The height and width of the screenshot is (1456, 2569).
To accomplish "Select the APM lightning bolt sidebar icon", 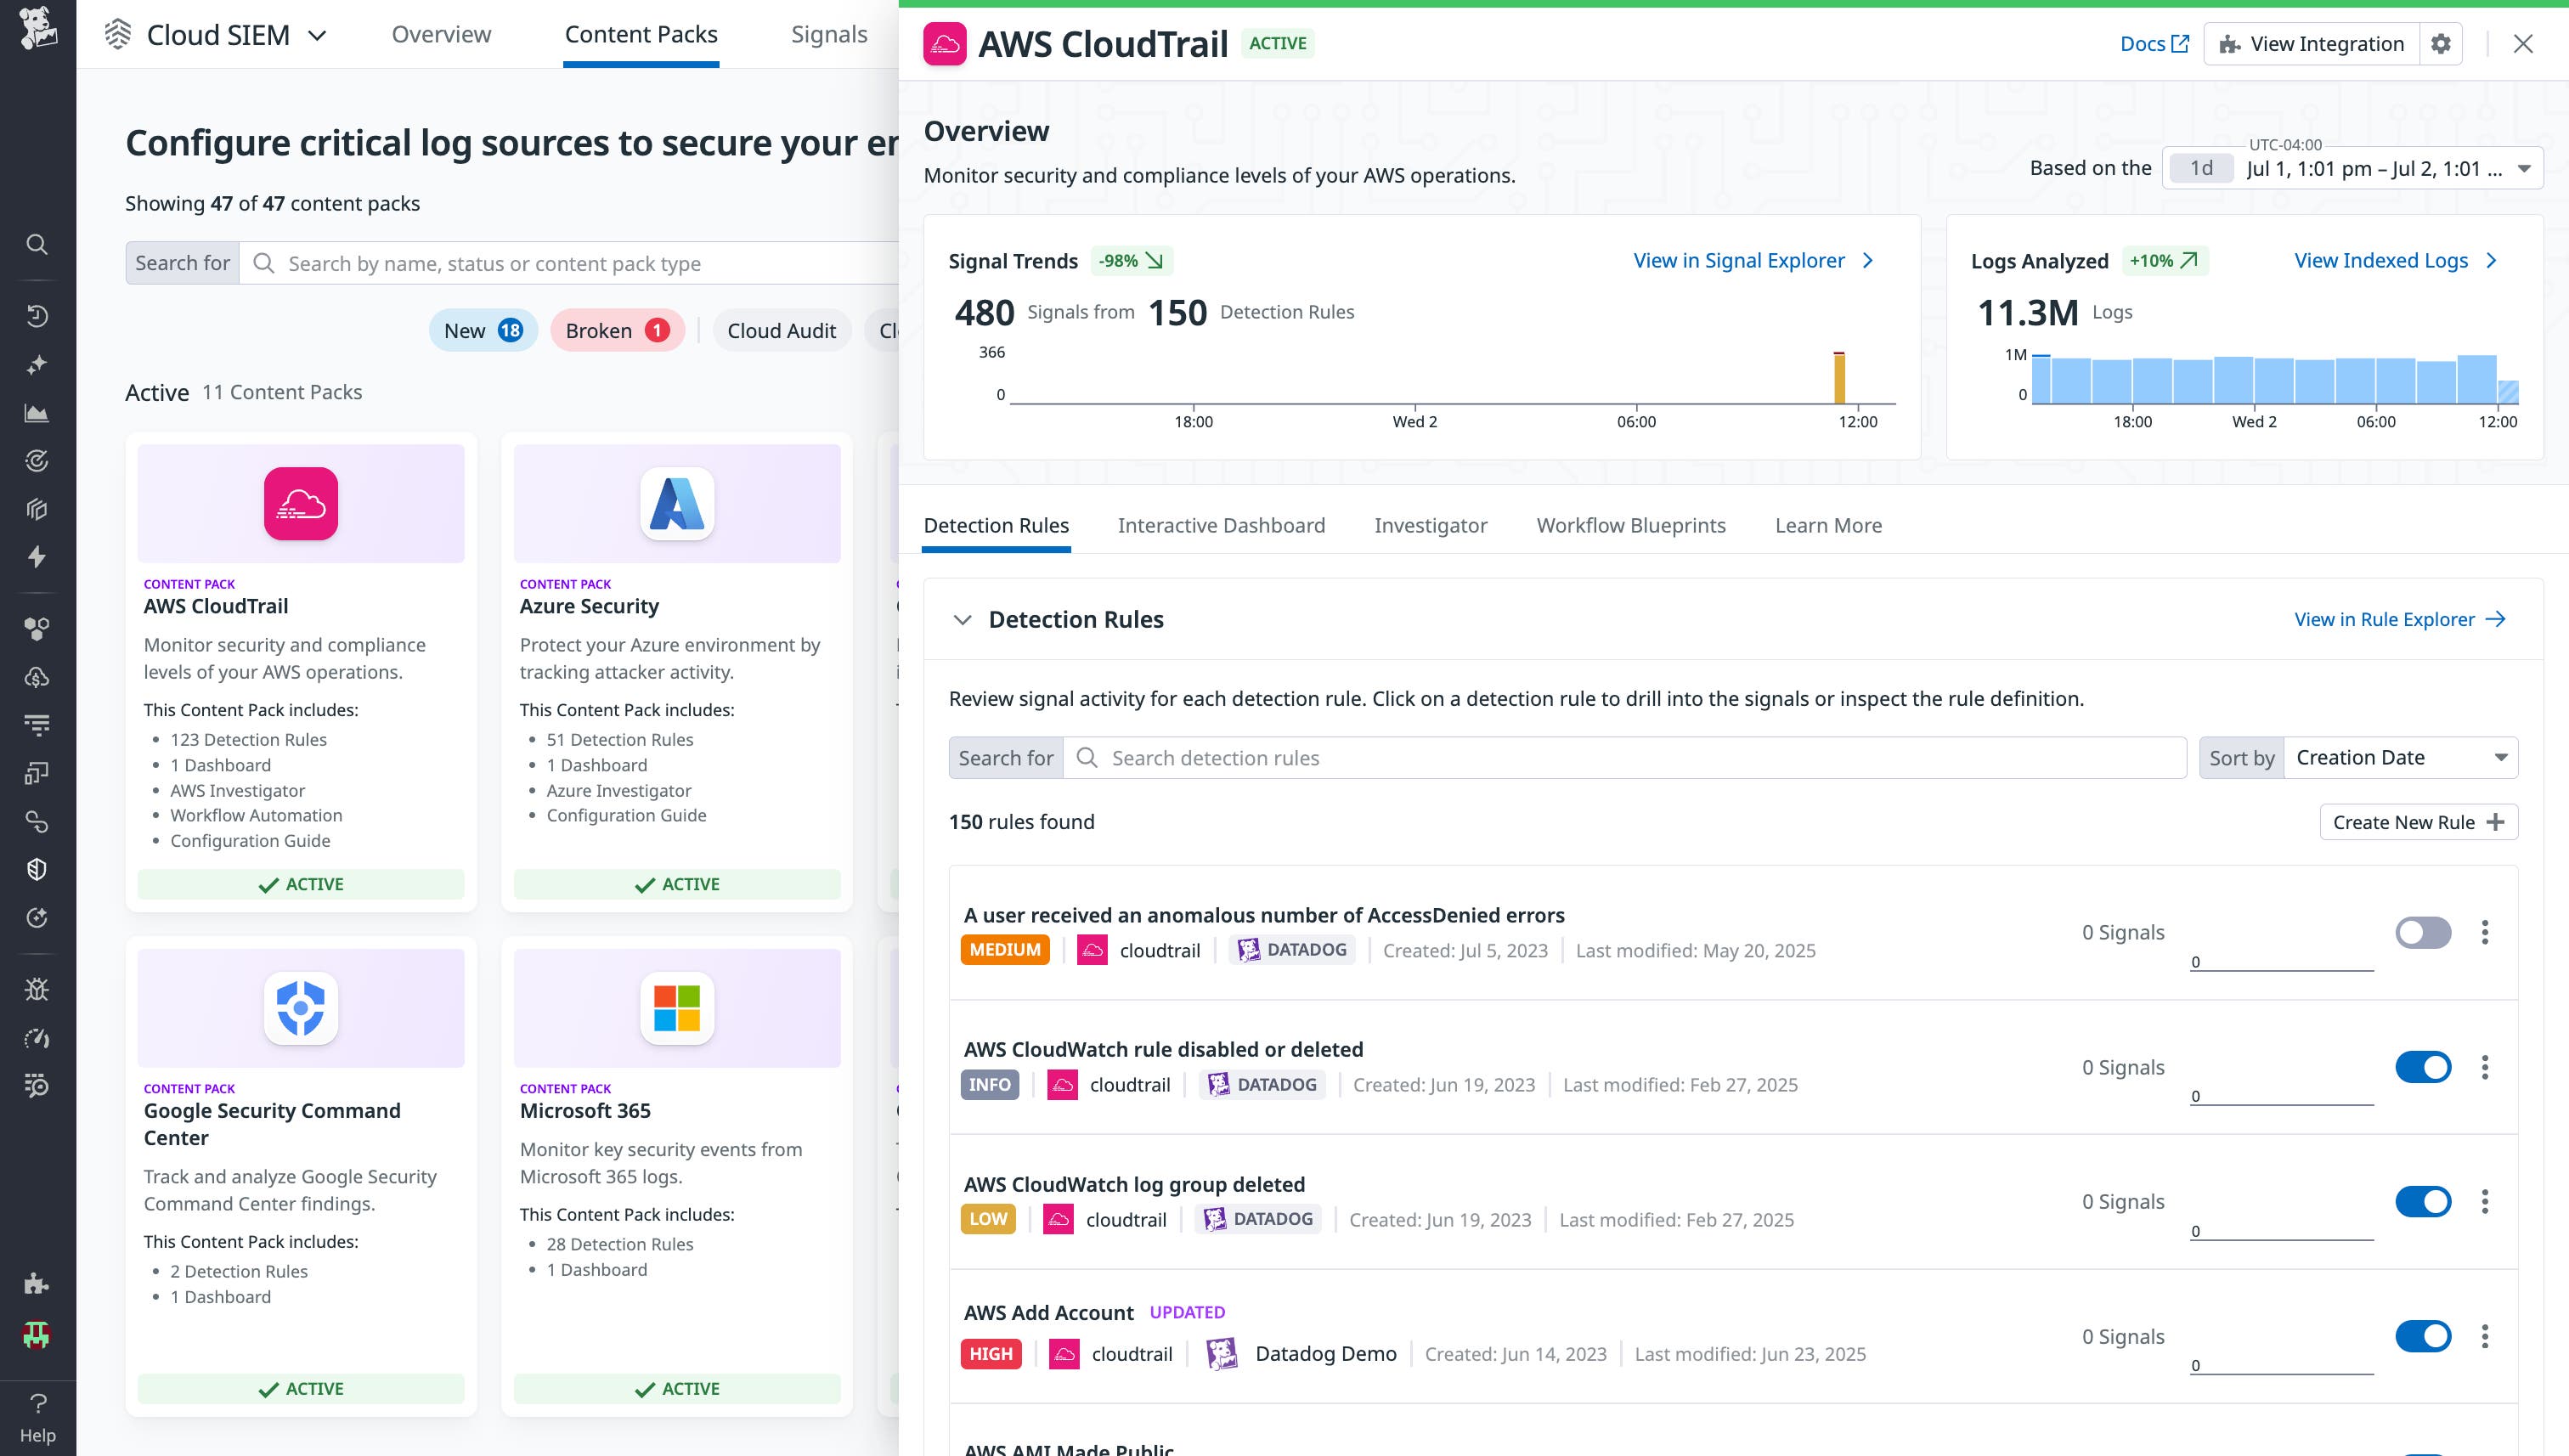I will (37, 557).
